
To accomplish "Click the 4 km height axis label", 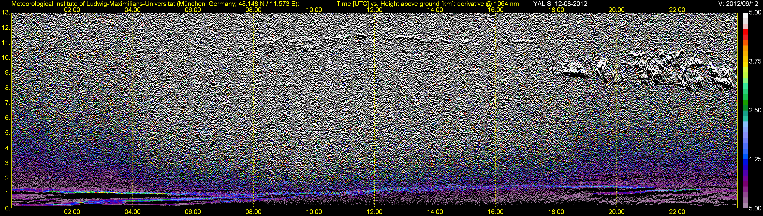I will pos(7,148).
